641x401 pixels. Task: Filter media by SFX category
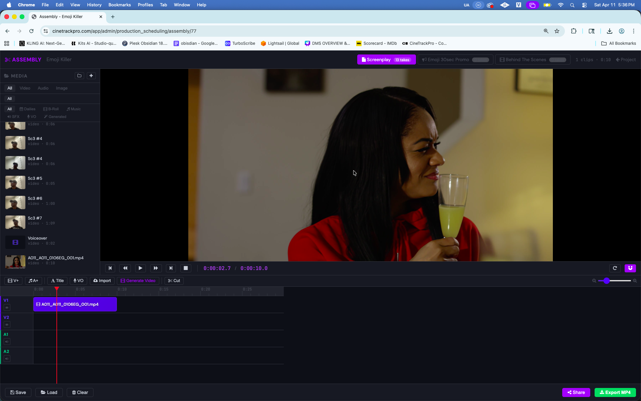tap(13, 116)
